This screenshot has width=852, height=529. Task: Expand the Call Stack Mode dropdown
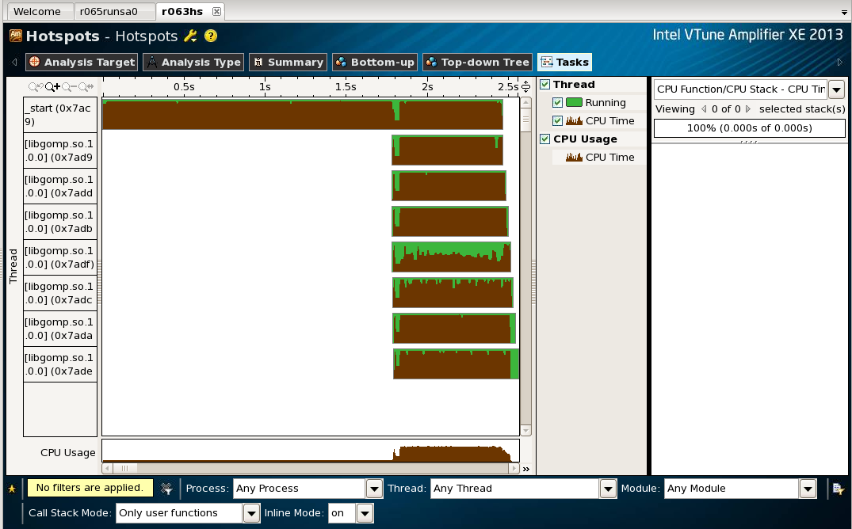(x=251, y=513)
